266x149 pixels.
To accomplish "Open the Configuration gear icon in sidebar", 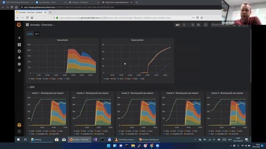I will click(x=19, y=64).
